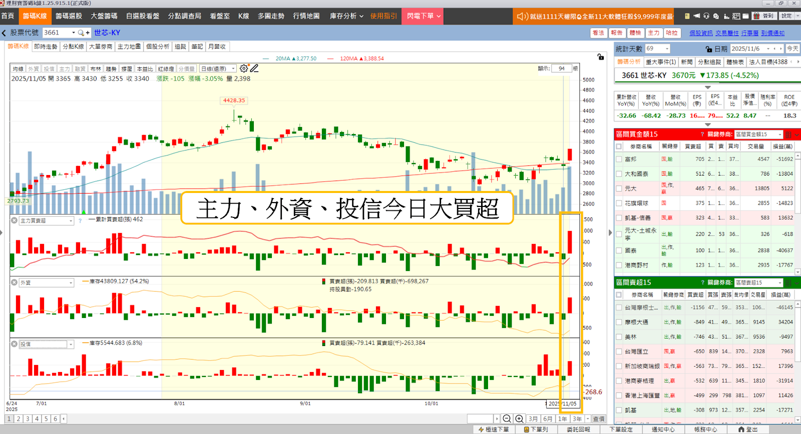Viewport: 801px width, 434px height.
Task: Switch to the 主力地圖 tab
Action: 129,46
